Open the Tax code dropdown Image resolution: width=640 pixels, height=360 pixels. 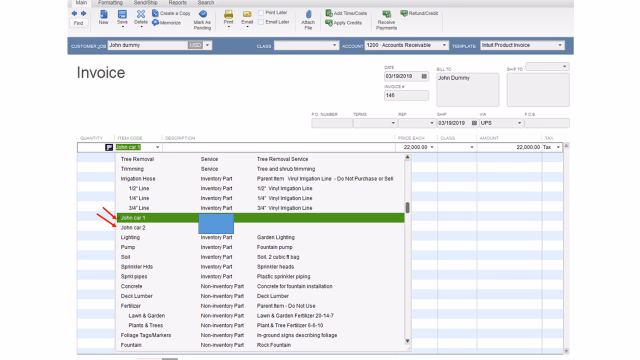pos(558,147)
